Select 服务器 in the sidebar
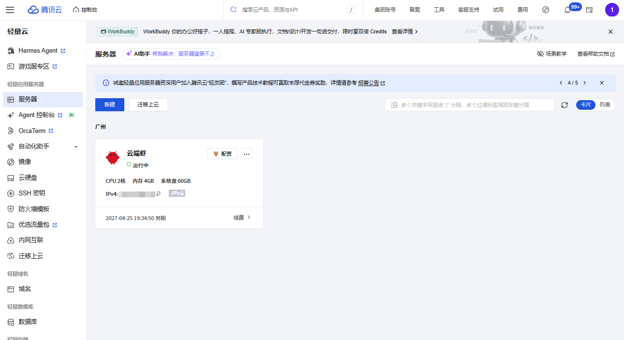The image size is (624, 340). pos(43,99)
